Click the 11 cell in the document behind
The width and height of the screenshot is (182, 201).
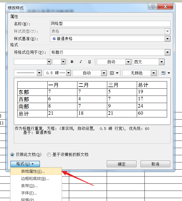coord(3,123)
